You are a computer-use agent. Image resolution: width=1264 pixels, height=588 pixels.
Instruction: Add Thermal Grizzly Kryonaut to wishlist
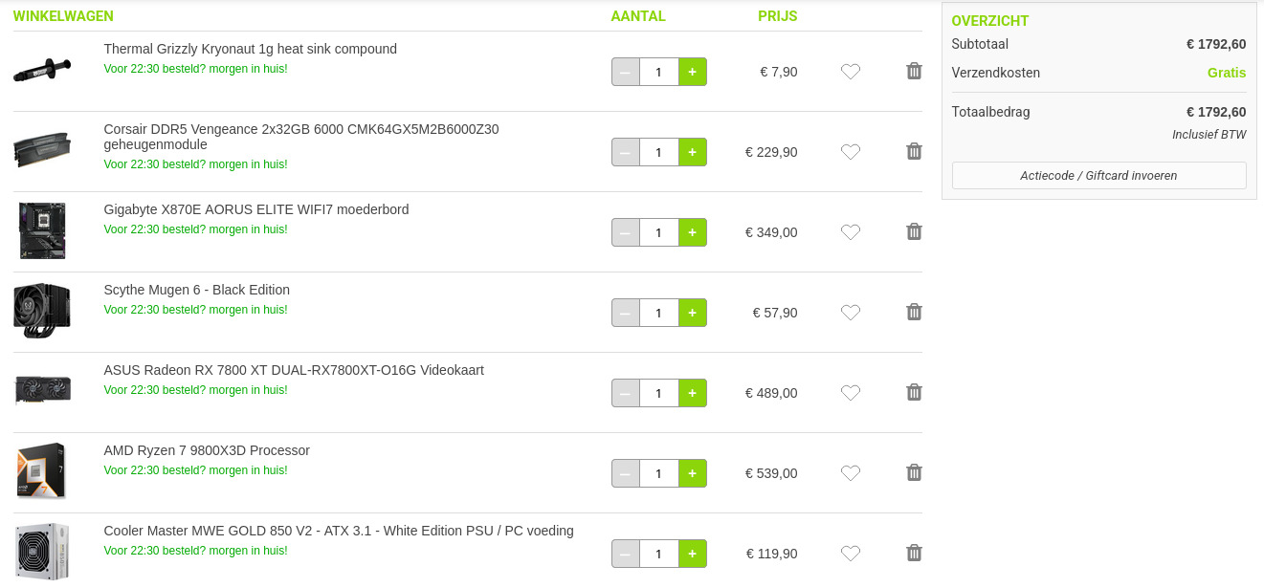click(x=851, y=72)
